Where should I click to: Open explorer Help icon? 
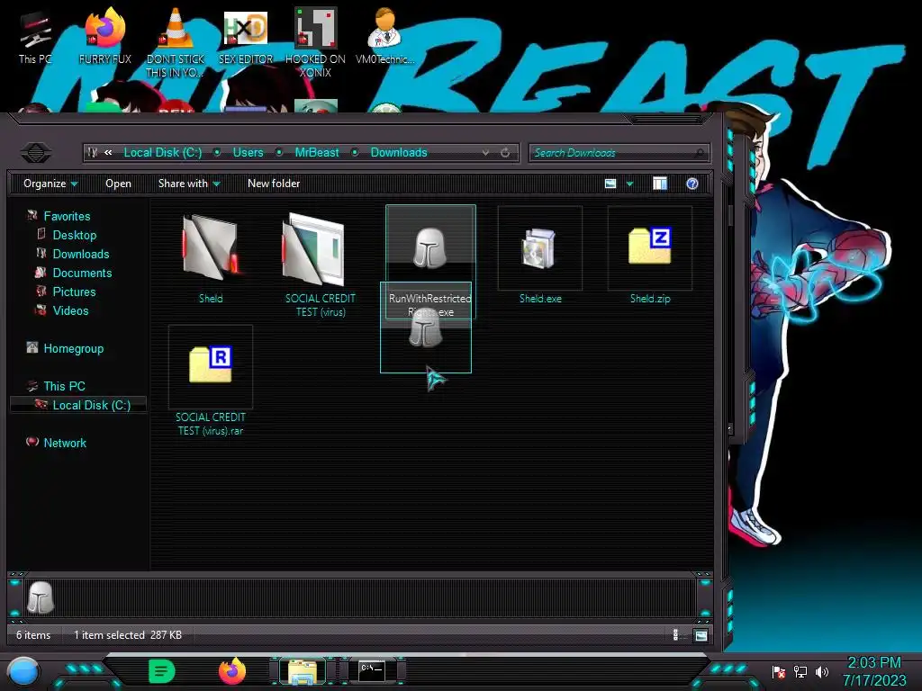(x=692, y=184)
